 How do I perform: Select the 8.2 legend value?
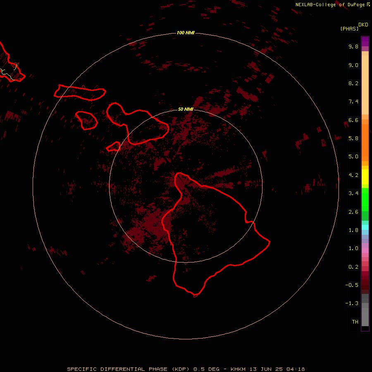click(353, 83)
